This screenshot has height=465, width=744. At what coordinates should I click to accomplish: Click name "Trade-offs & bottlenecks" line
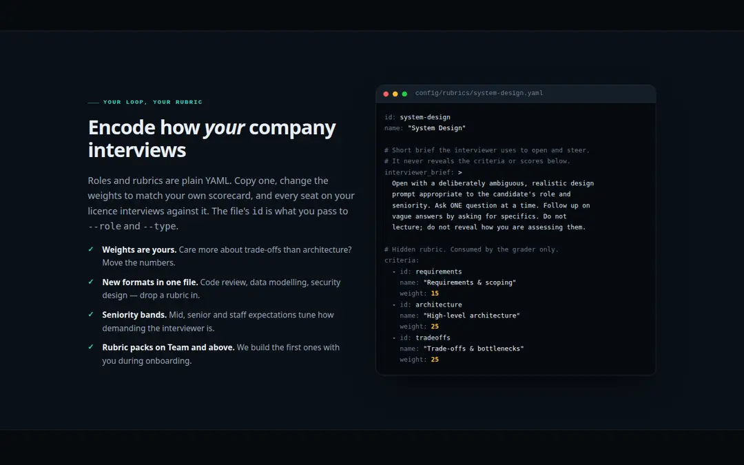pos(461,349)
